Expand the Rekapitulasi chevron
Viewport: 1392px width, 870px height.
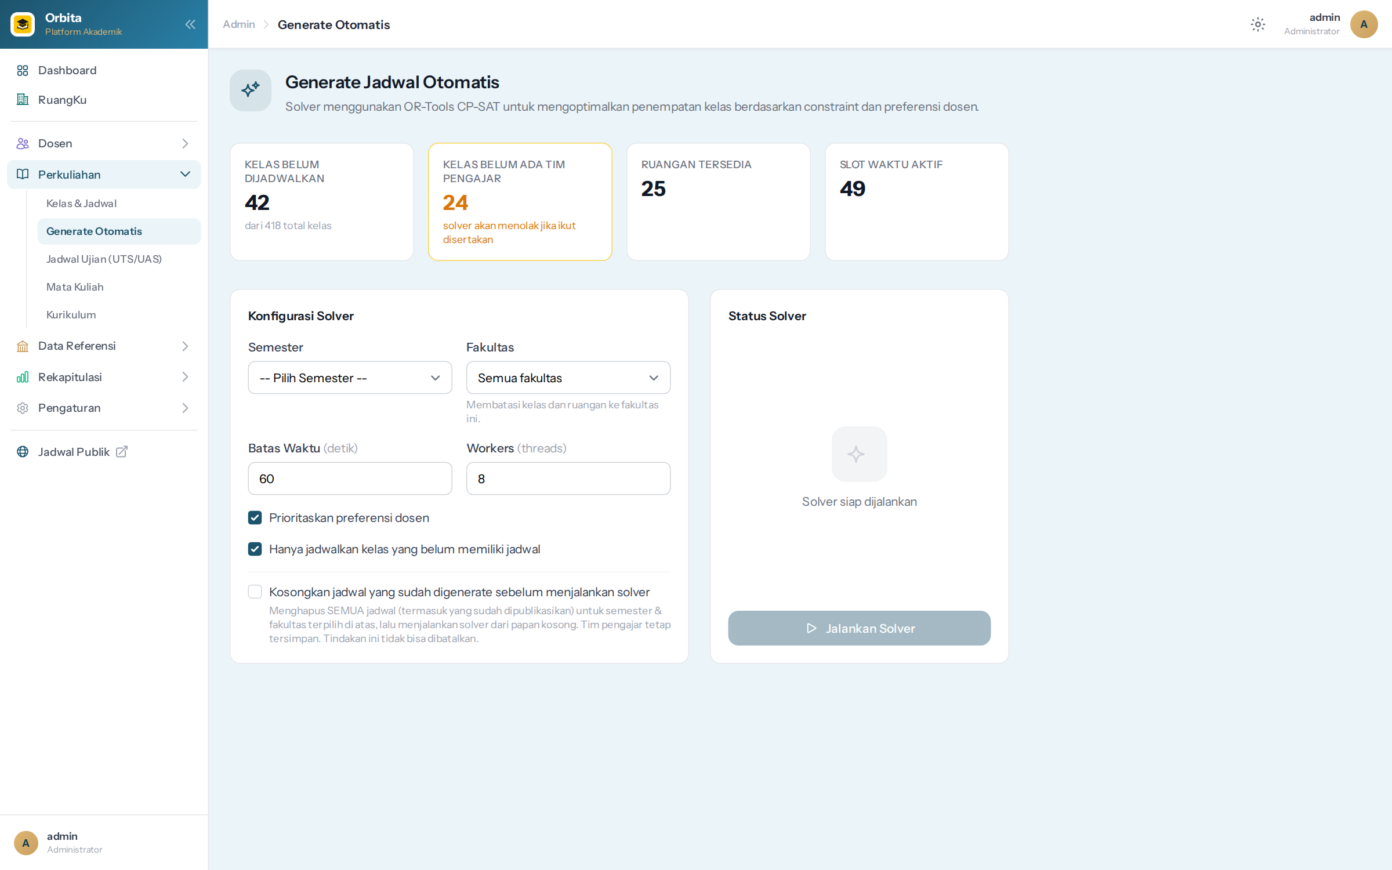pos(185,377)
